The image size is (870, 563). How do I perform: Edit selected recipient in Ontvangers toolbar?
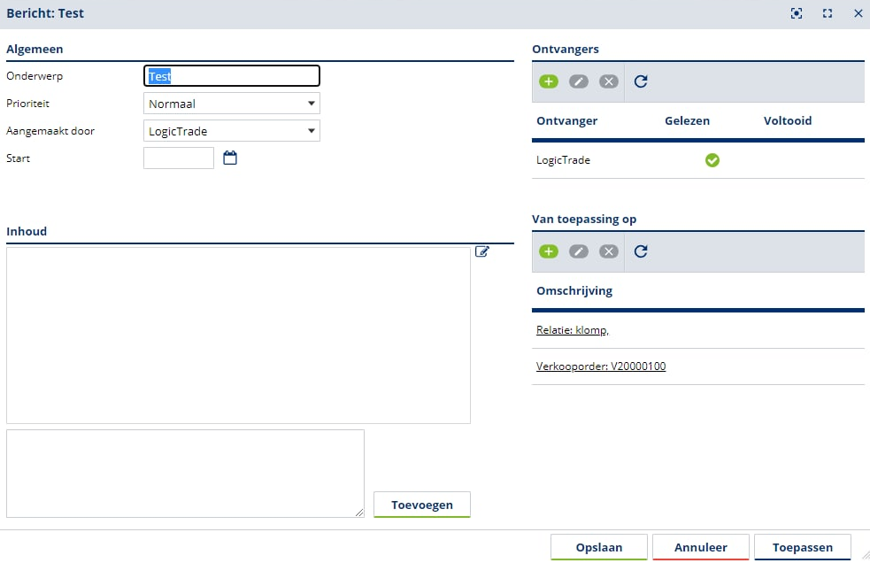click(x=579, y=81)
